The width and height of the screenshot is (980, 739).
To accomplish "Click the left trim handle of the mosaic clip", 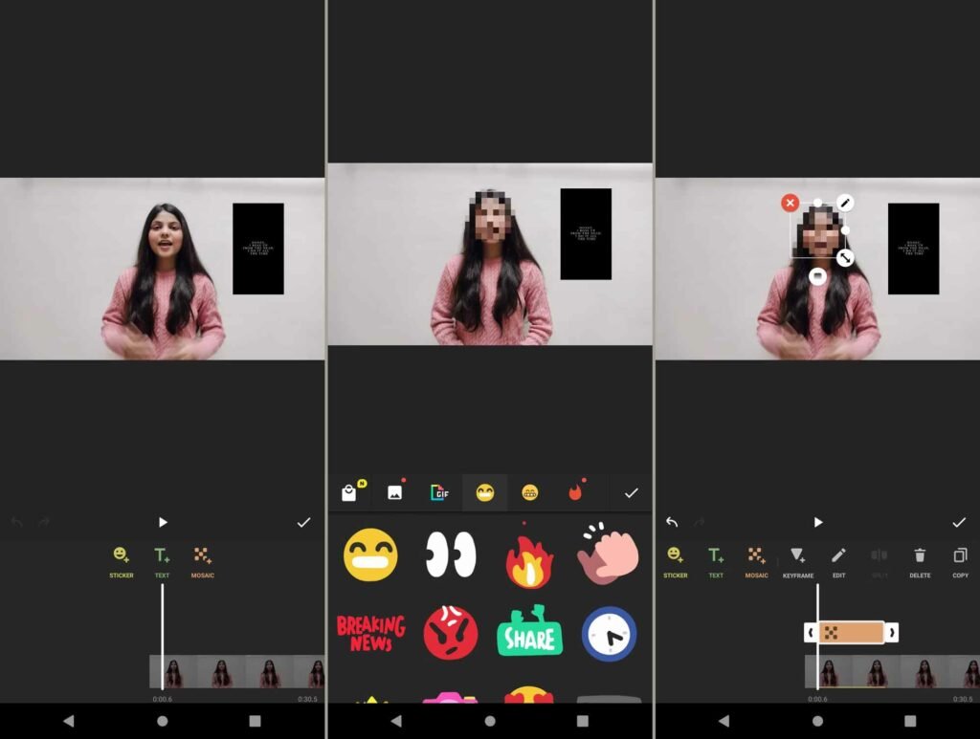I will coord(811,632).
